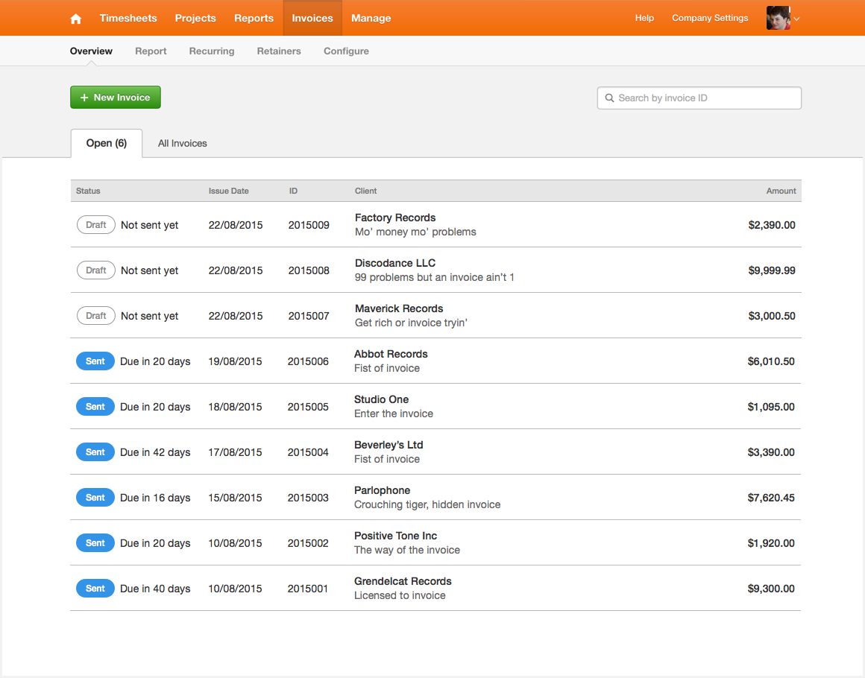Screen dimensions: 865x678
Task: Open the Discodance LLC invoice
Action: pos(395,263)
